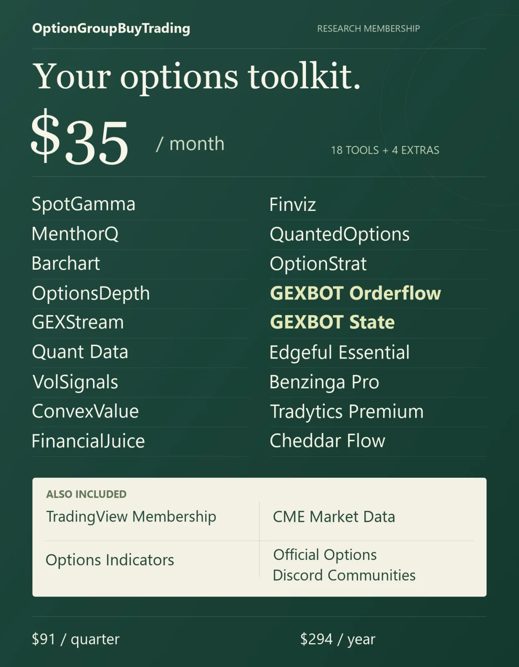Select the CME Market Data extra
This screenshot has height=667, width=519.
(334, 517)
